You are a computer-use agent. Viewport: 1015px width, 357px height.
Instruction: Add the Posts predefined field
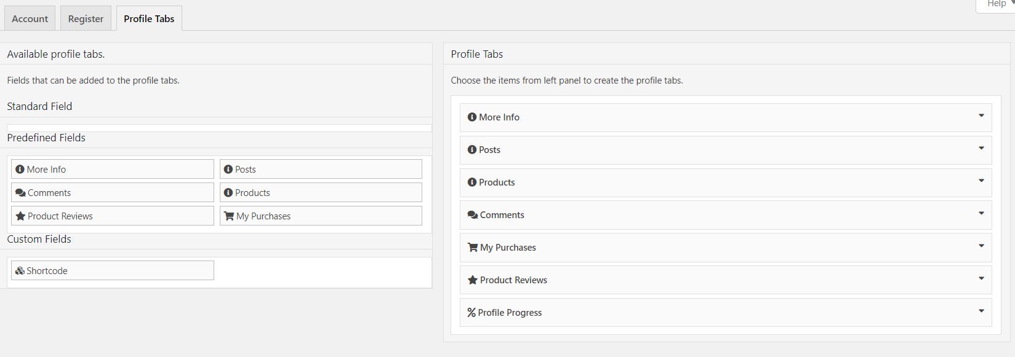pyautogui.click(x=321, y=169)
